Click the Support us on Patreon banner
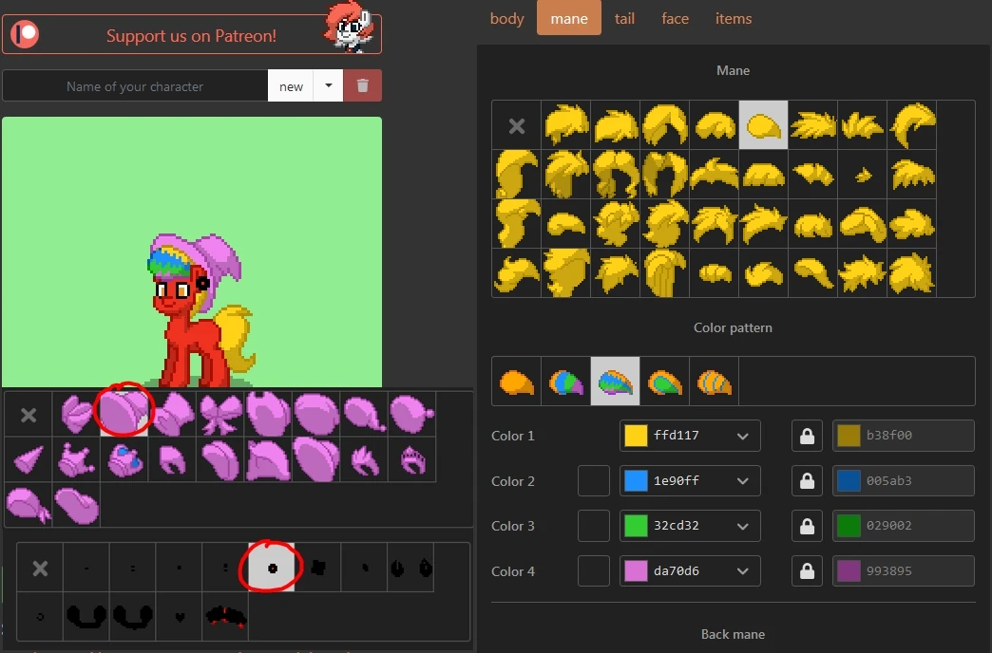The width and height of the screenshot is (992, 653). (x=192, y=34)
